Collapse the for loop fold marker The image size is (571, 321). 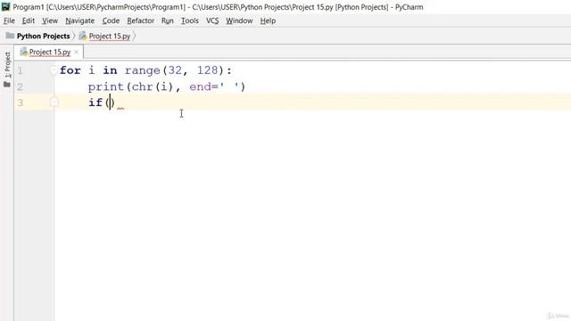pos(54,70)
